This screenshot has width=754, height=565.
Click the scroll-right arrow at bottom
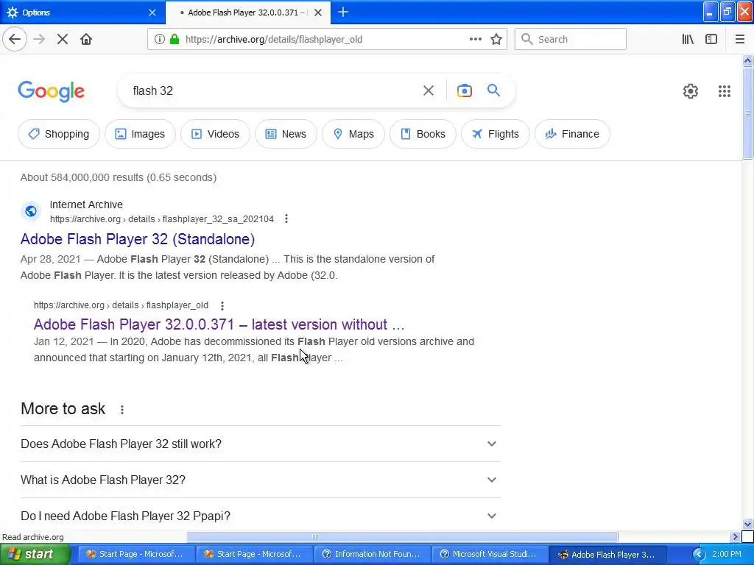pos(735,536)
